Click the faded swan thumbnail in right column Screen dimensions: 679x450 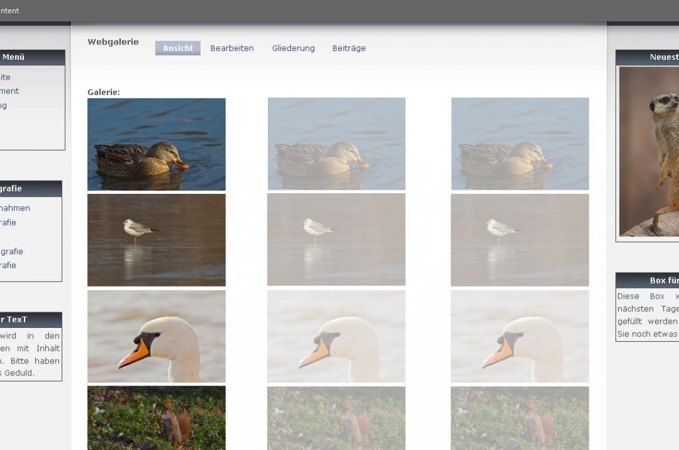click(520, 336)
